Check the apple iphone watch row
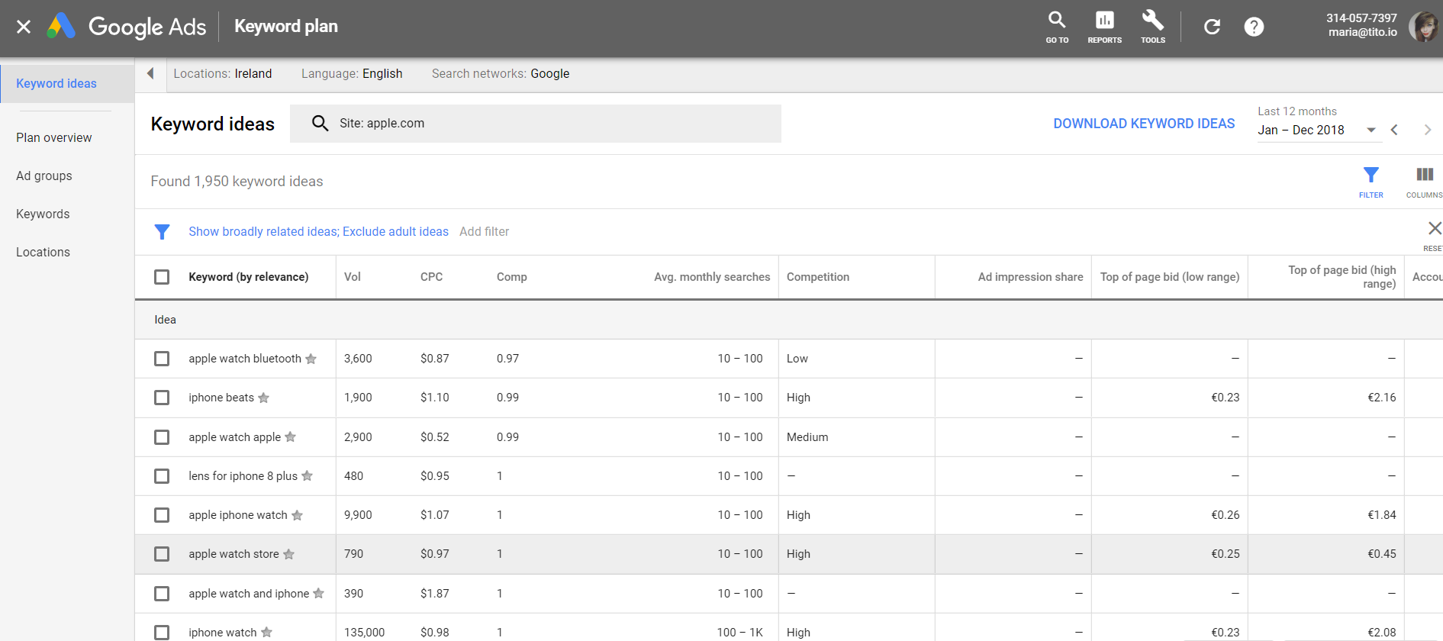1443x641 pixels. pyautogui.click(x=162, y=515)
